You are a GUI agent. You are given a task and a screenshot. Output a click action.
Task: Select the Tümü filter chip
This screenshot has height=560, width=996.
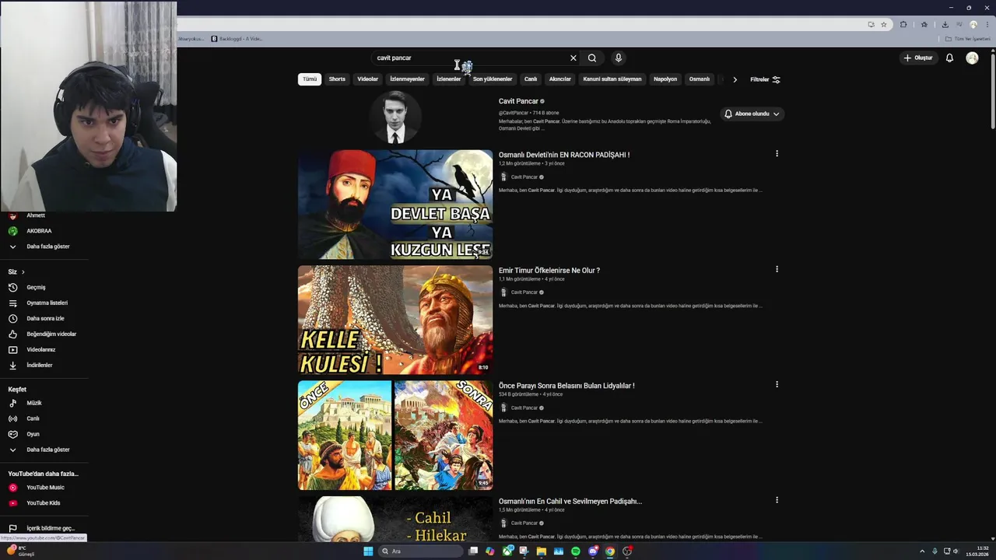click(310, 79)
